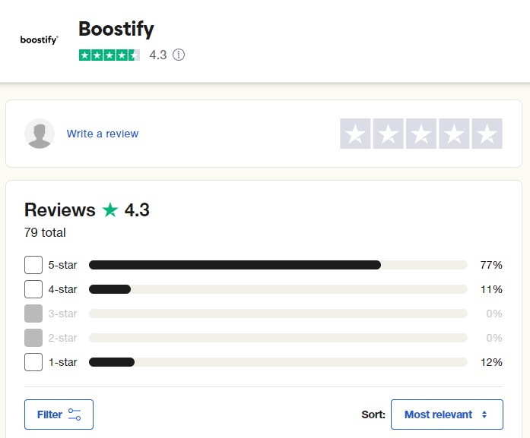
Task: Click the 2-star label text
Action: pyautogui.click(x=62, y=338)
